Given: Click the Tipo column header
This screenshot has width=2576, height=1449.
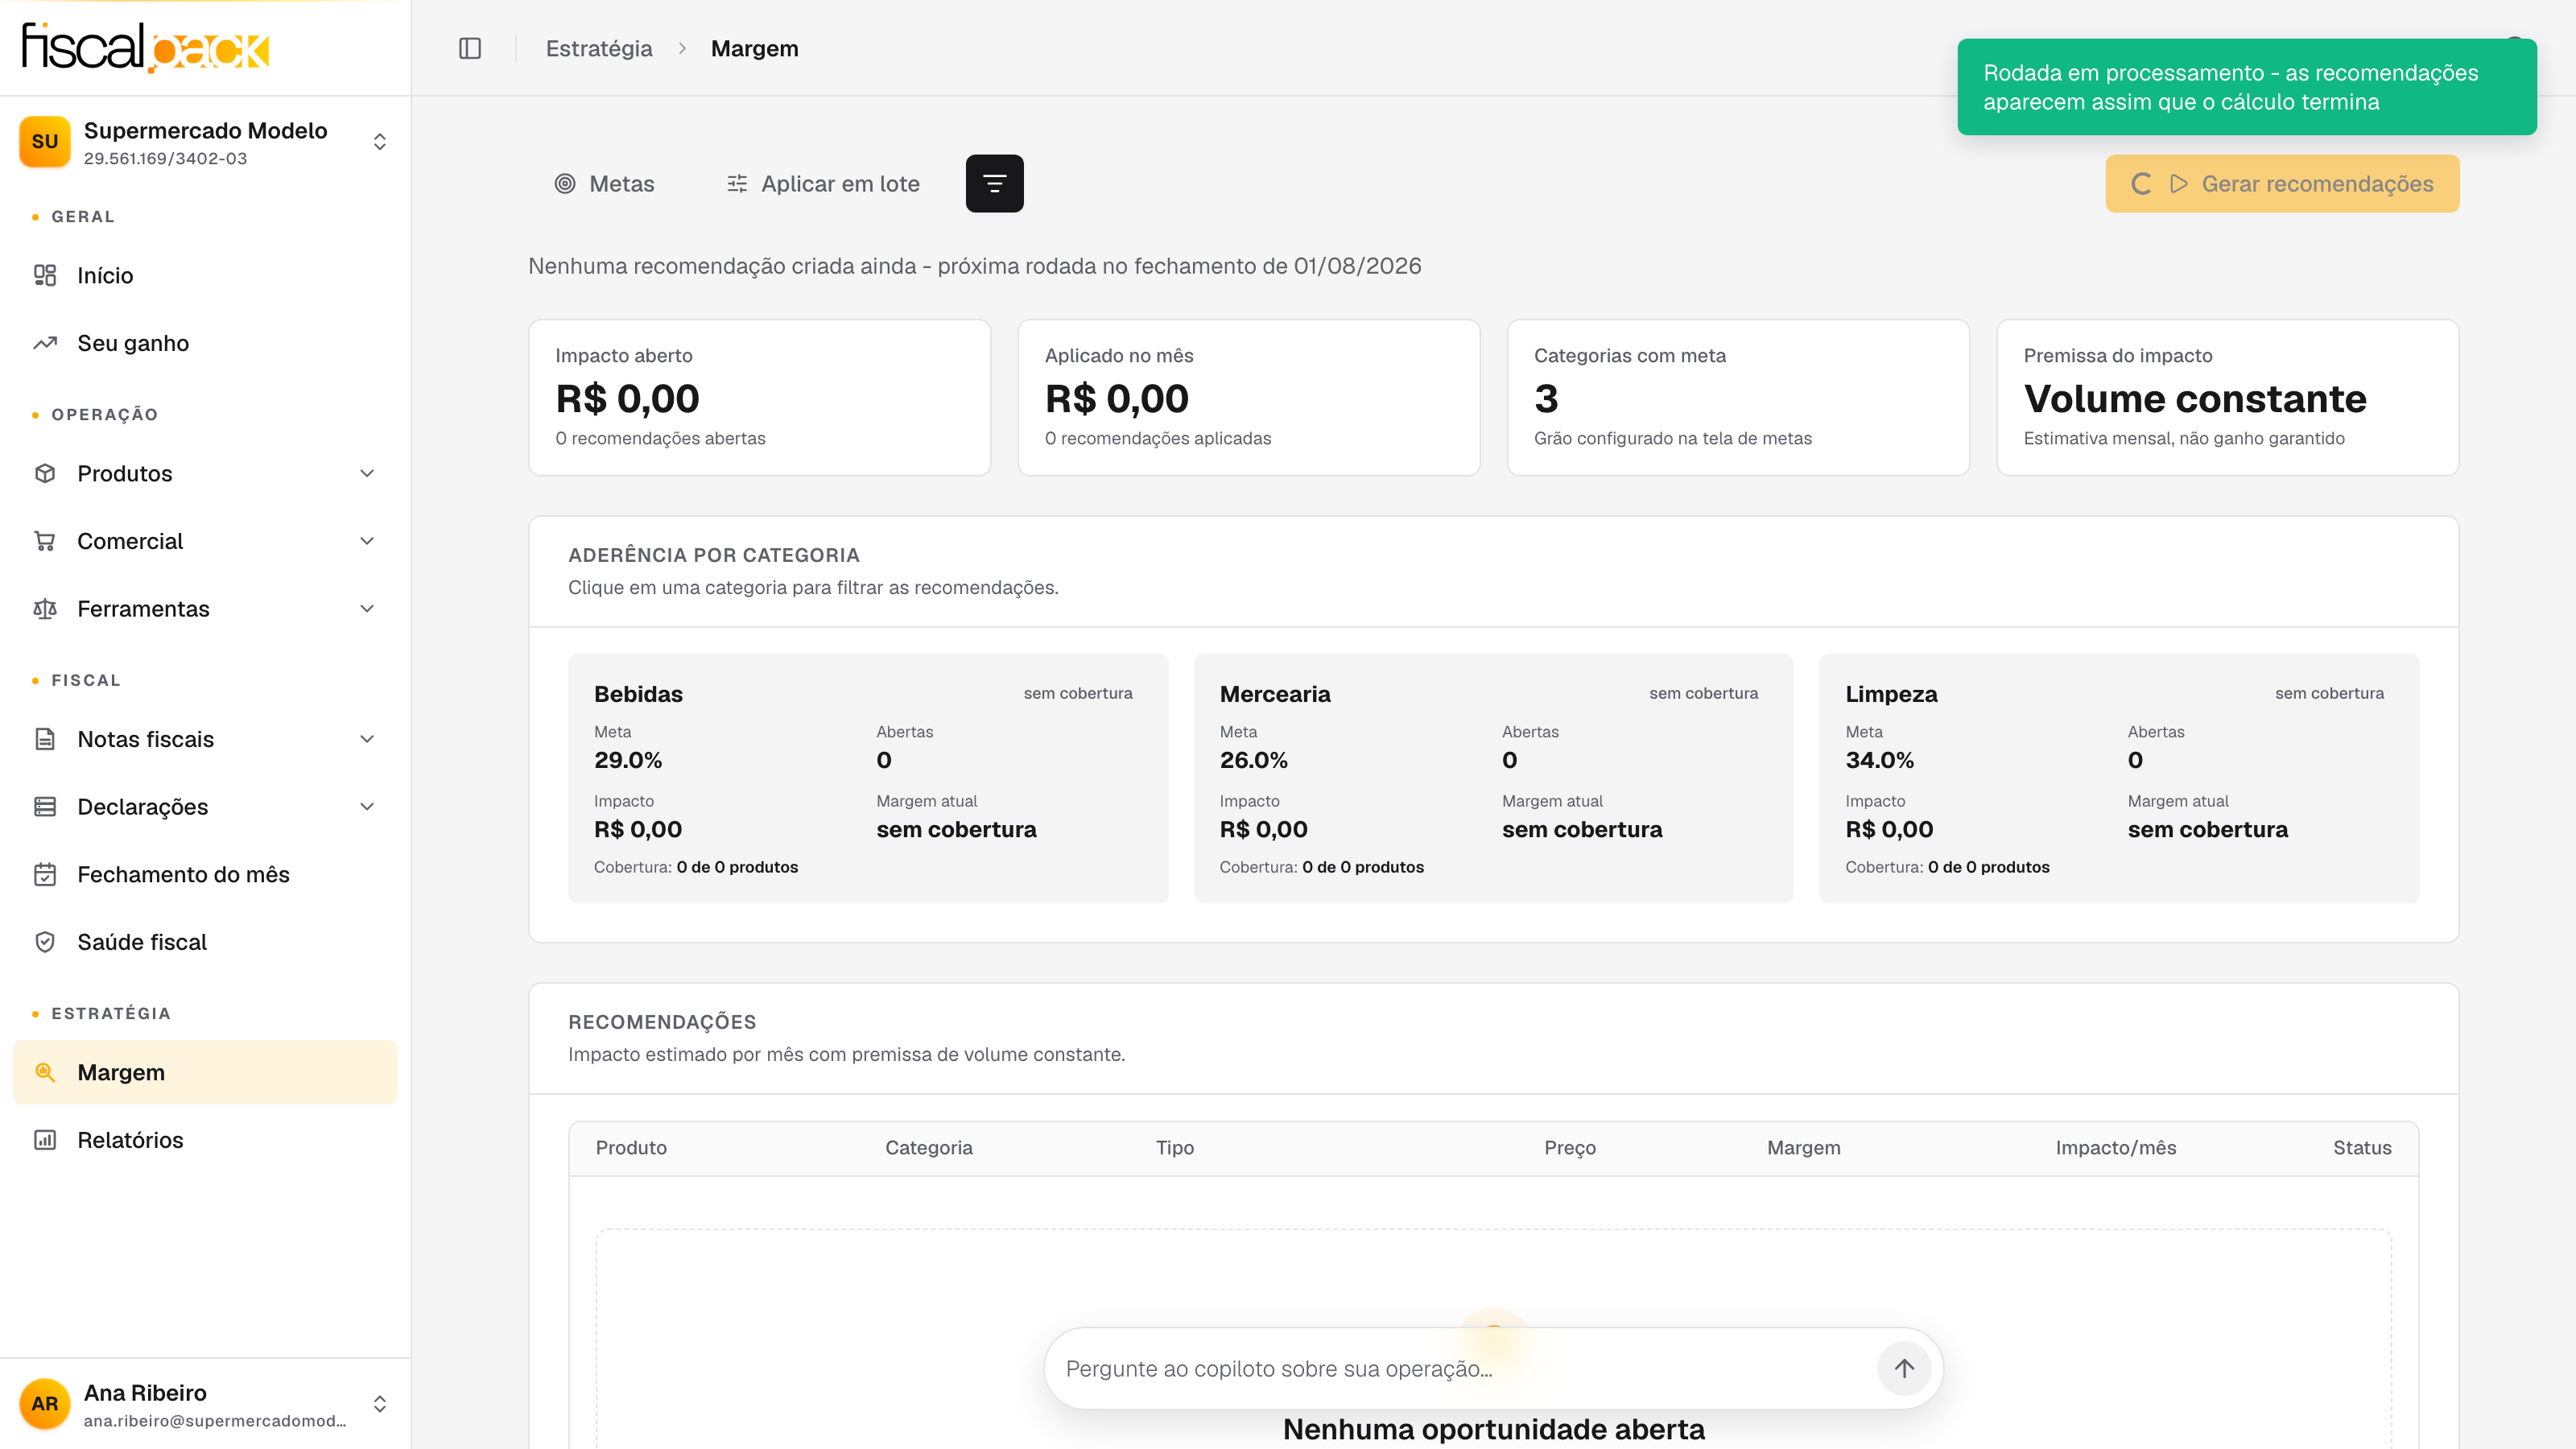Looking at the screenshot, I should (1174, 1148).
